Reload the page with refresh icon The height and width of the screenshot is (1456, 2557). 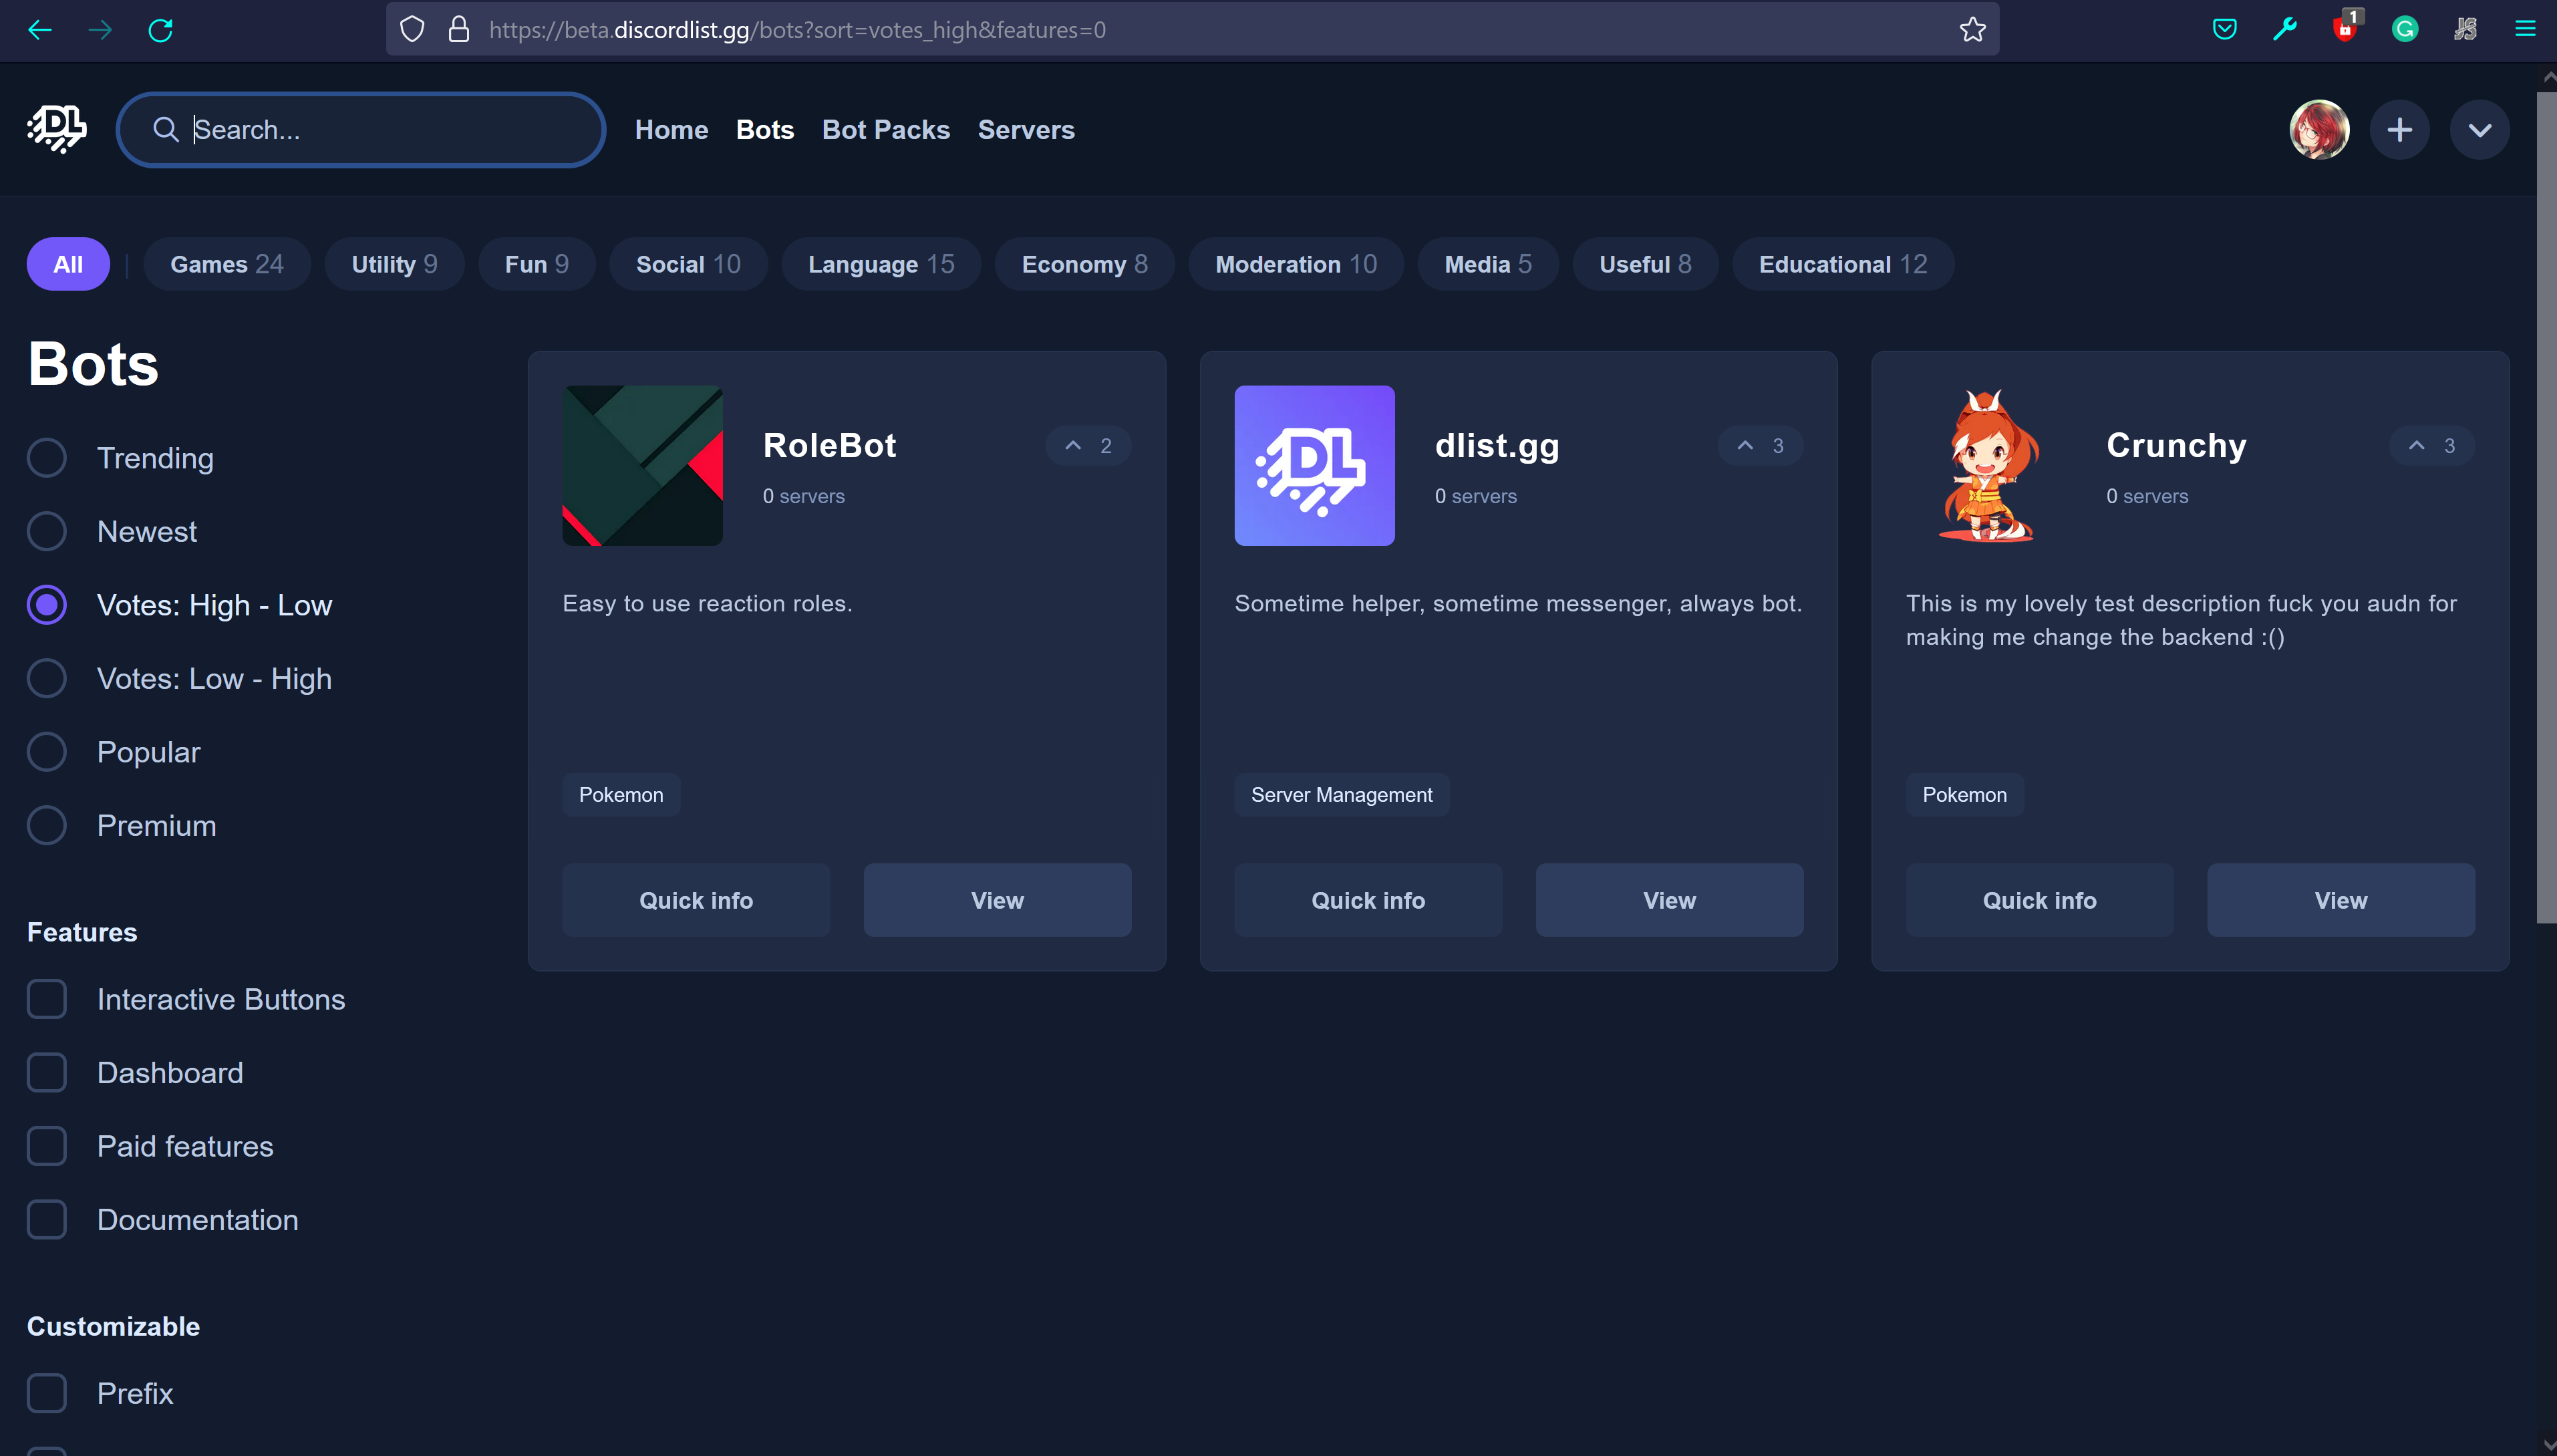pyautogui.click(x=161, y=30)
